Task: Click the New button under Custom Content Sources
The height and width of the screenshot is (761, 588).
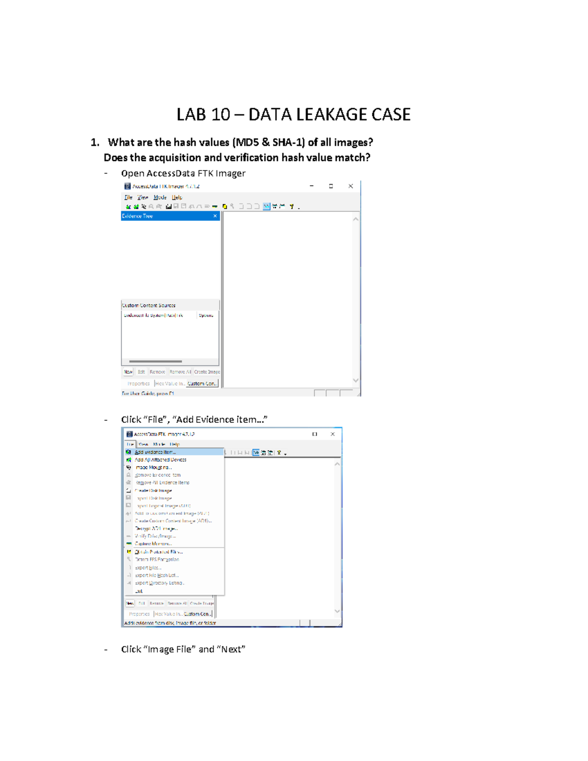Action: pyautogui.click(x=128, y=371)
